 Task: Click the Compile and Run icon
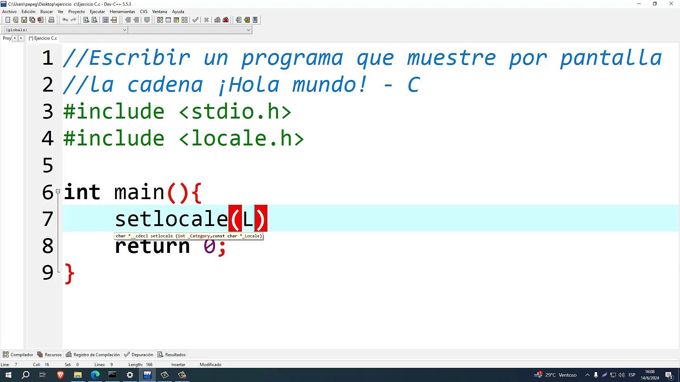coord(176,20)
